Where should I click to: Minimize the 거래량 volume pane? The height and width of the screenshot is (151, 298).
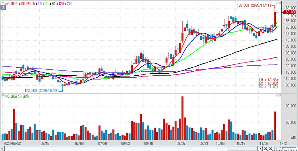coord(277,95)
